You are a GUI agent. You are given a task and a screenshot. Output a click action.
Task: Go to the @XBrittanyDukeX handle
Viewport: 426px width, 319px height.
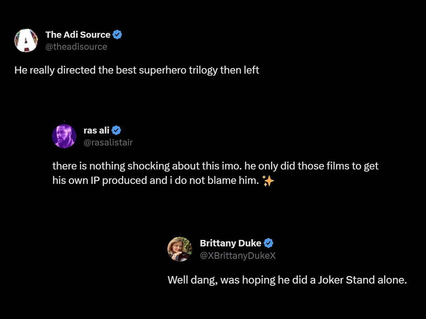coord(237,256)
